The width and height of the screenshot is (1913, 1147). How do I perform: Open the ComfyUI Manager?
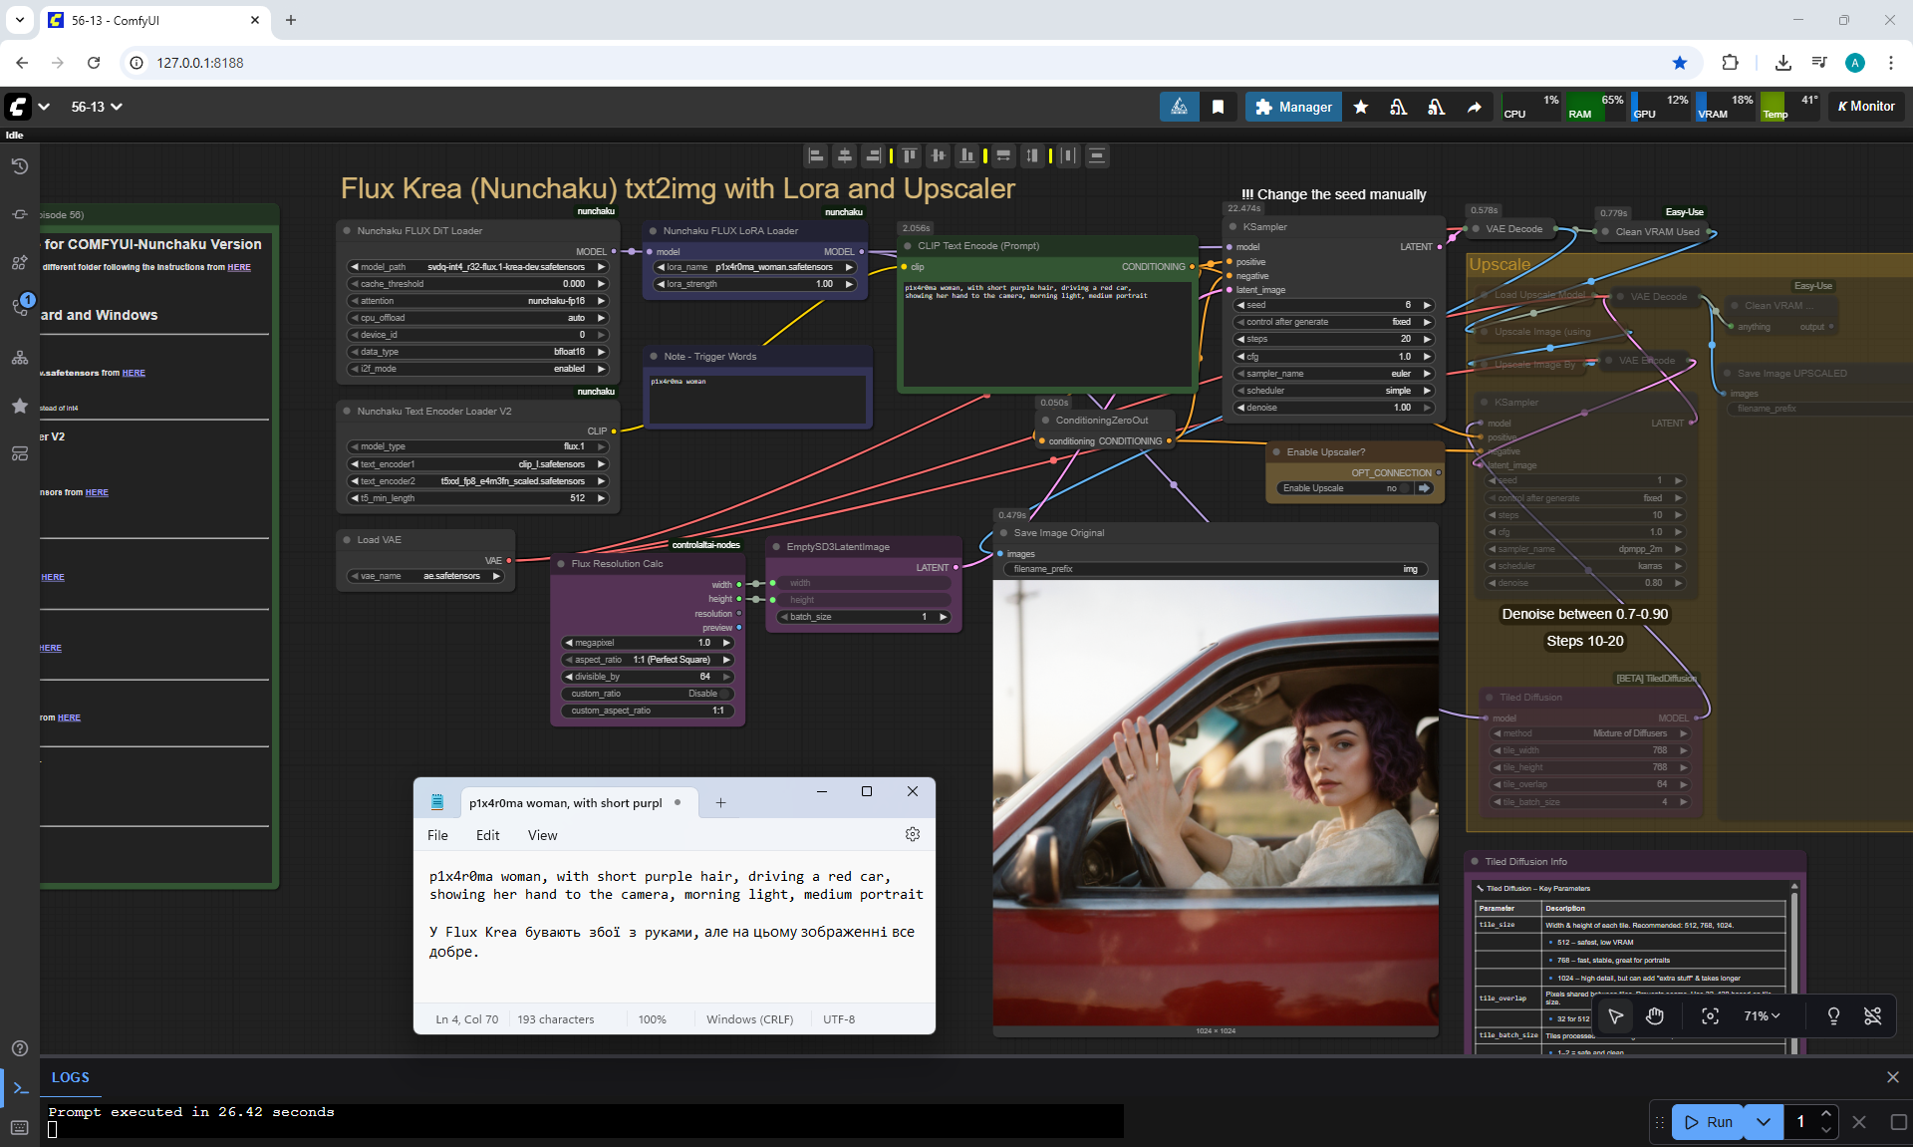[1293, 107]
